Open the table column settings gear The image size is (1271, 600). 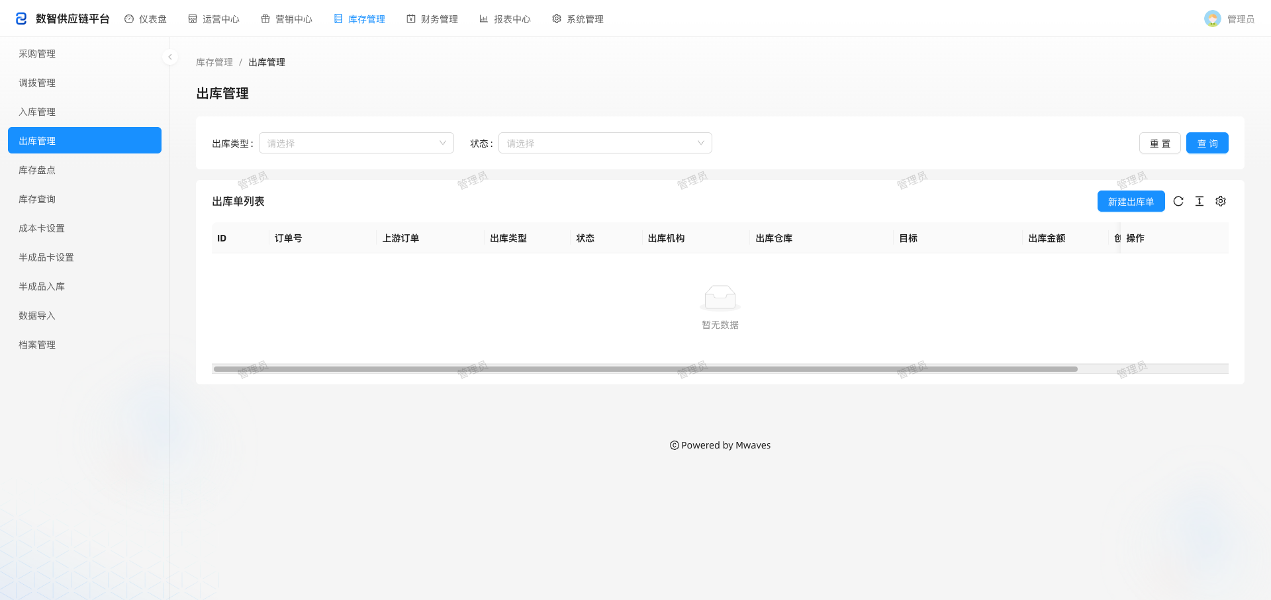[1221, 201]
